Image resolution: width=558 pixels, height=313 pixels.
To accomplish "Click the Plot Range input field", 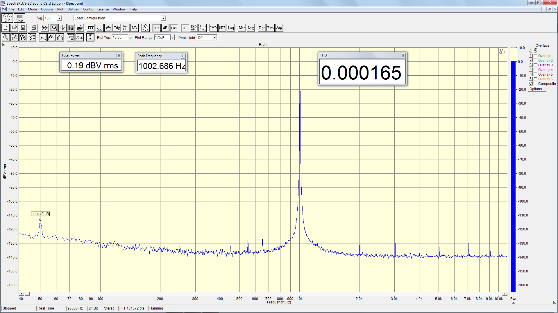I will 162,37.
